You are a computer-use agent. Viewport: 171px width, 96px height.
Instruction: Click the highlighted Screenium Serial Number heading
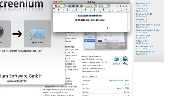coord(90,16)
